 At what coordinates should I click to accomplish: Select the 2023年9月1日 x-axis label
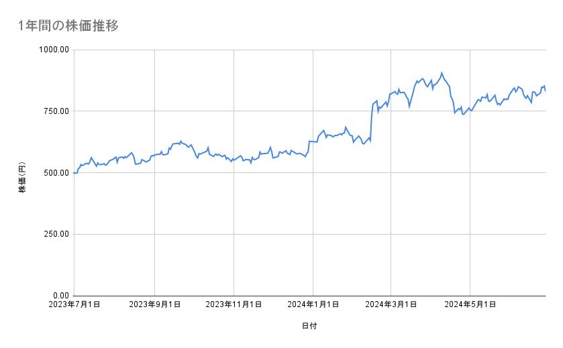coord(154,304)
